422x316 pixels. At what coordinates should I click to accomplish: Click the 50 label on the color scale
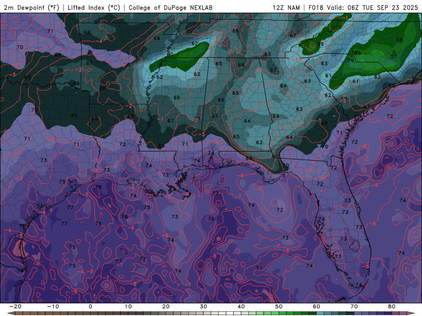pyautogui.click(x=279, y=307)
